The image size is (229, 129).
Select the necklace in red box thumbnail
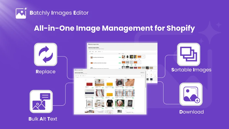120,83
